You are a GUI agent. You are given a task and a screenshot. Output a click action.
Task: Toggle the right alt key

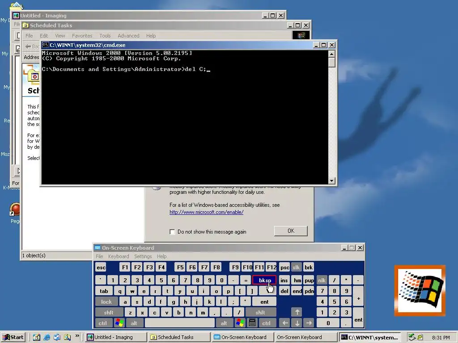click(x=224, y=323)
